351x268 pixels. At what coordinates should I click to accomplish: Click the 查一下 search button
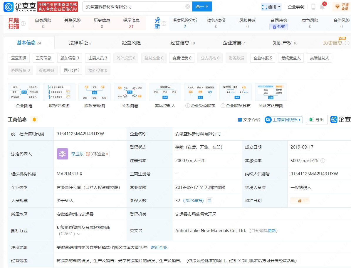click(x=202, y=6)
